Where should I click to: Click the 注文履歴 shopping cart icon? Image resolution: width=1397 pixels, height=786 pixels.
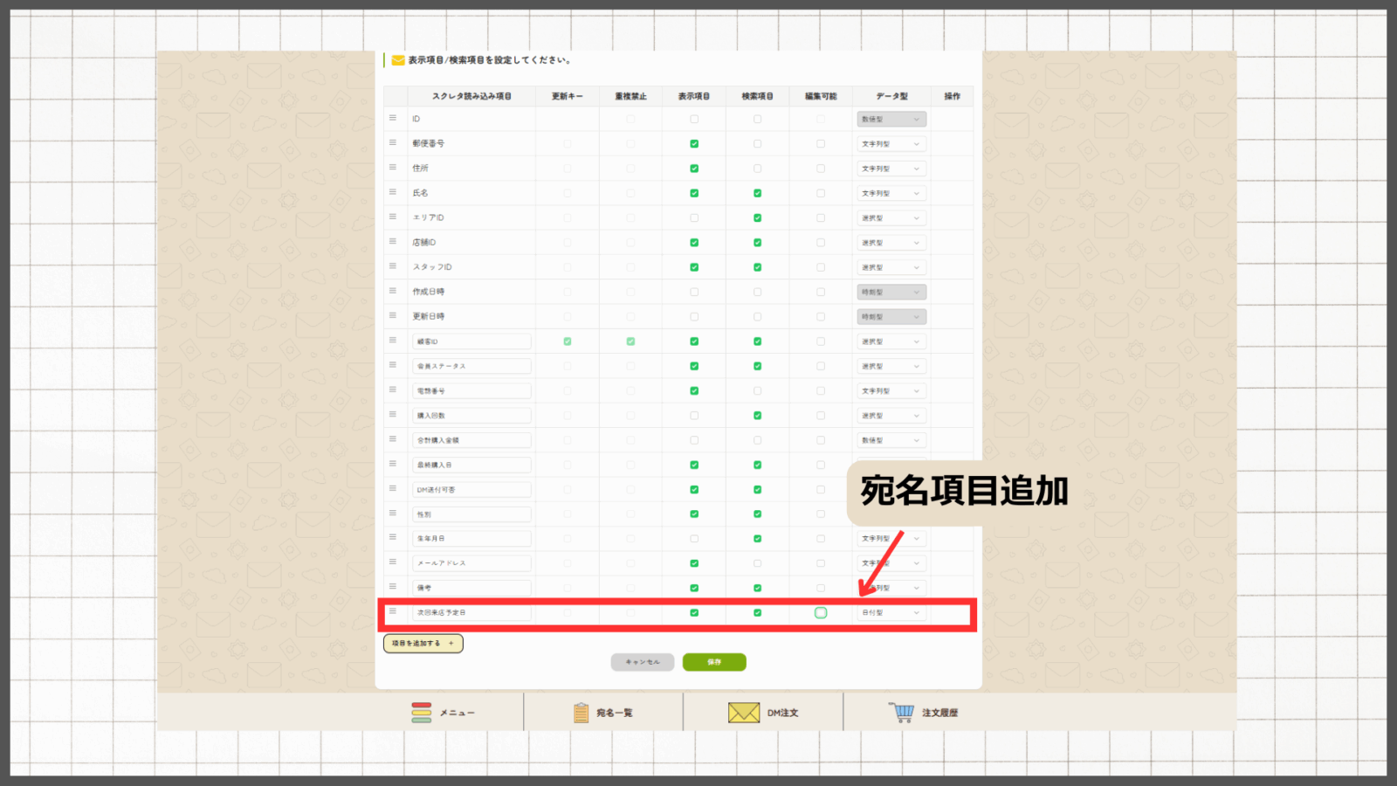click(902, 713)
